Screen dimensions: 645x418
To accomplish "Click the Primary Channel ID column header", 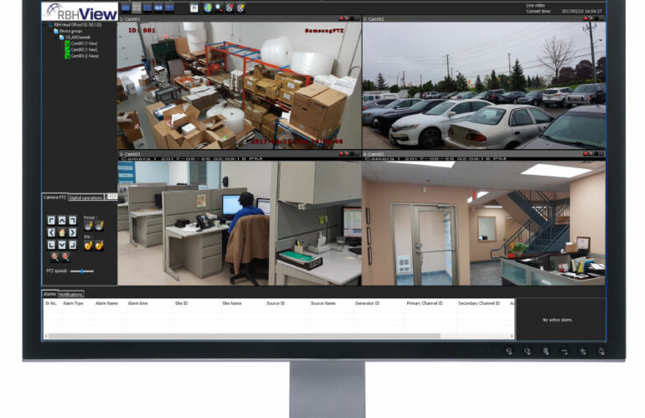I will click(425, 303).
